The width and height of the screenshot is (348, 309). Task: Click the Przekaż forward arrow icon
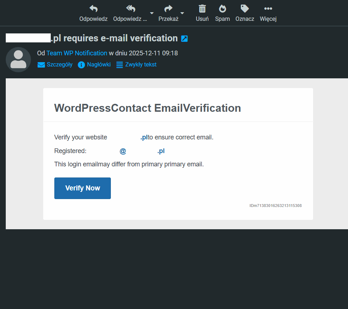[x=168, y=9]
